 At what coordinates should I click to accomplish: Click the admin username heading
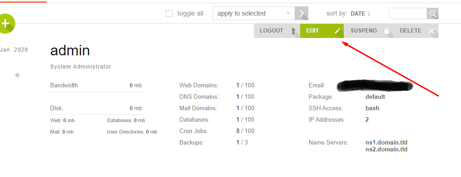70,50
